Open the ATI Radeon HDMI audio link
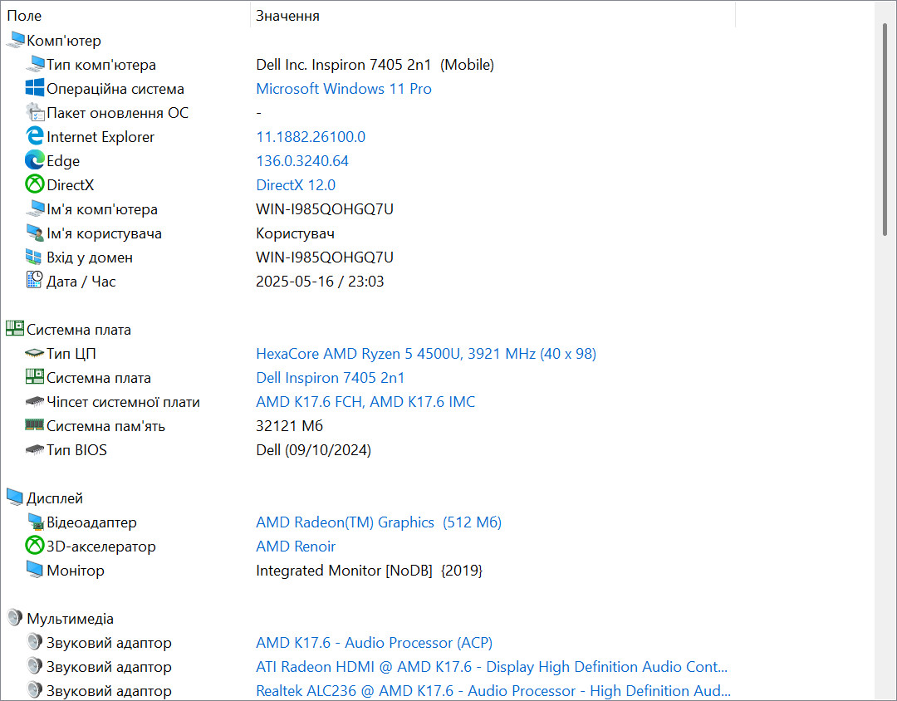This screenshot has height=701, width=897. coord(492,667)
